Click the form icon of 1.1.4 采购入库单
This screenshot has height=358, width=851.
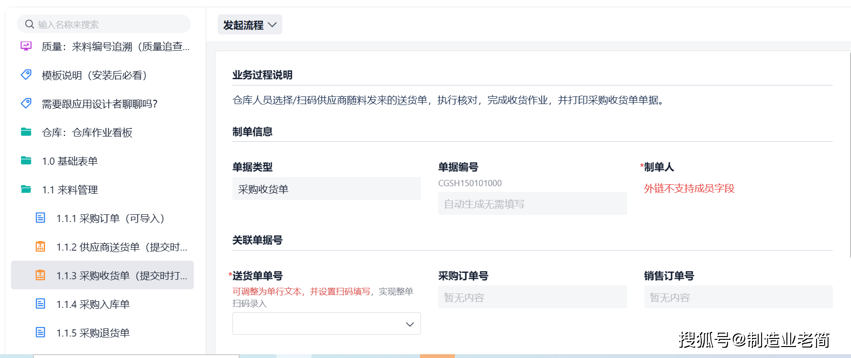[x=41, y=304]
